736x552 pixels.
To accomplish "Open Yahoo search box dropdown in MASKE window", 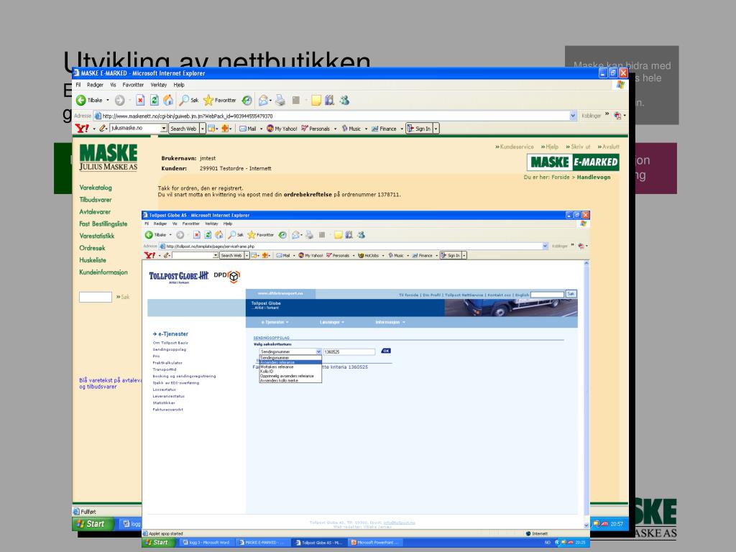I will coord(164,128).
